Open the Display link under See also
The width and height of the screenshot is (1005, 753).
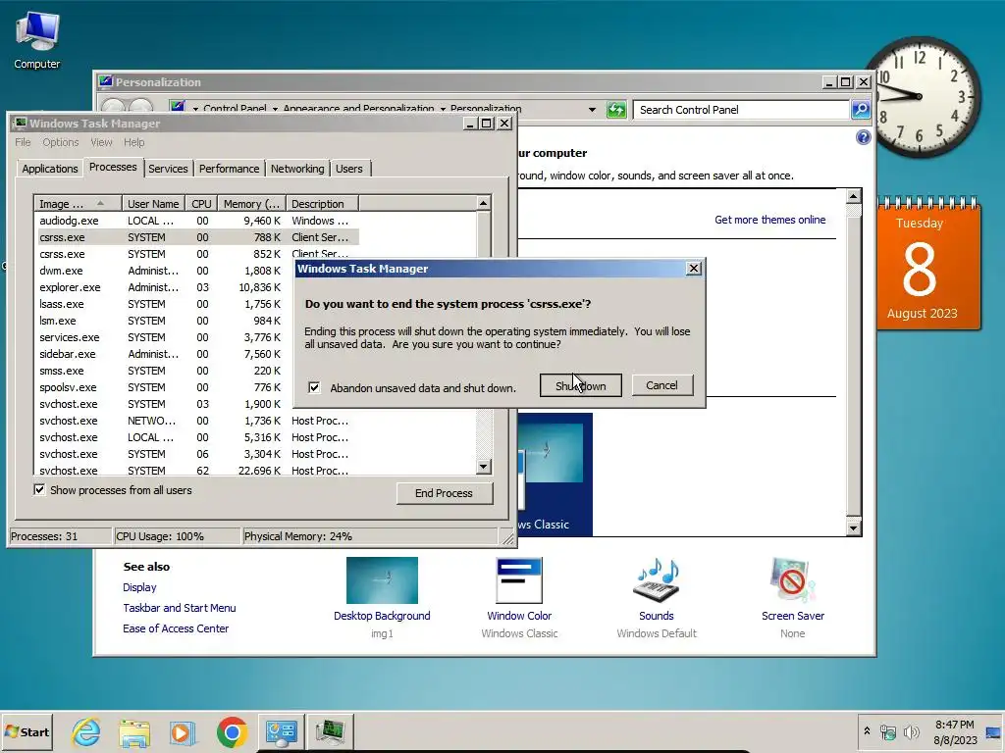tap(139, 587)
